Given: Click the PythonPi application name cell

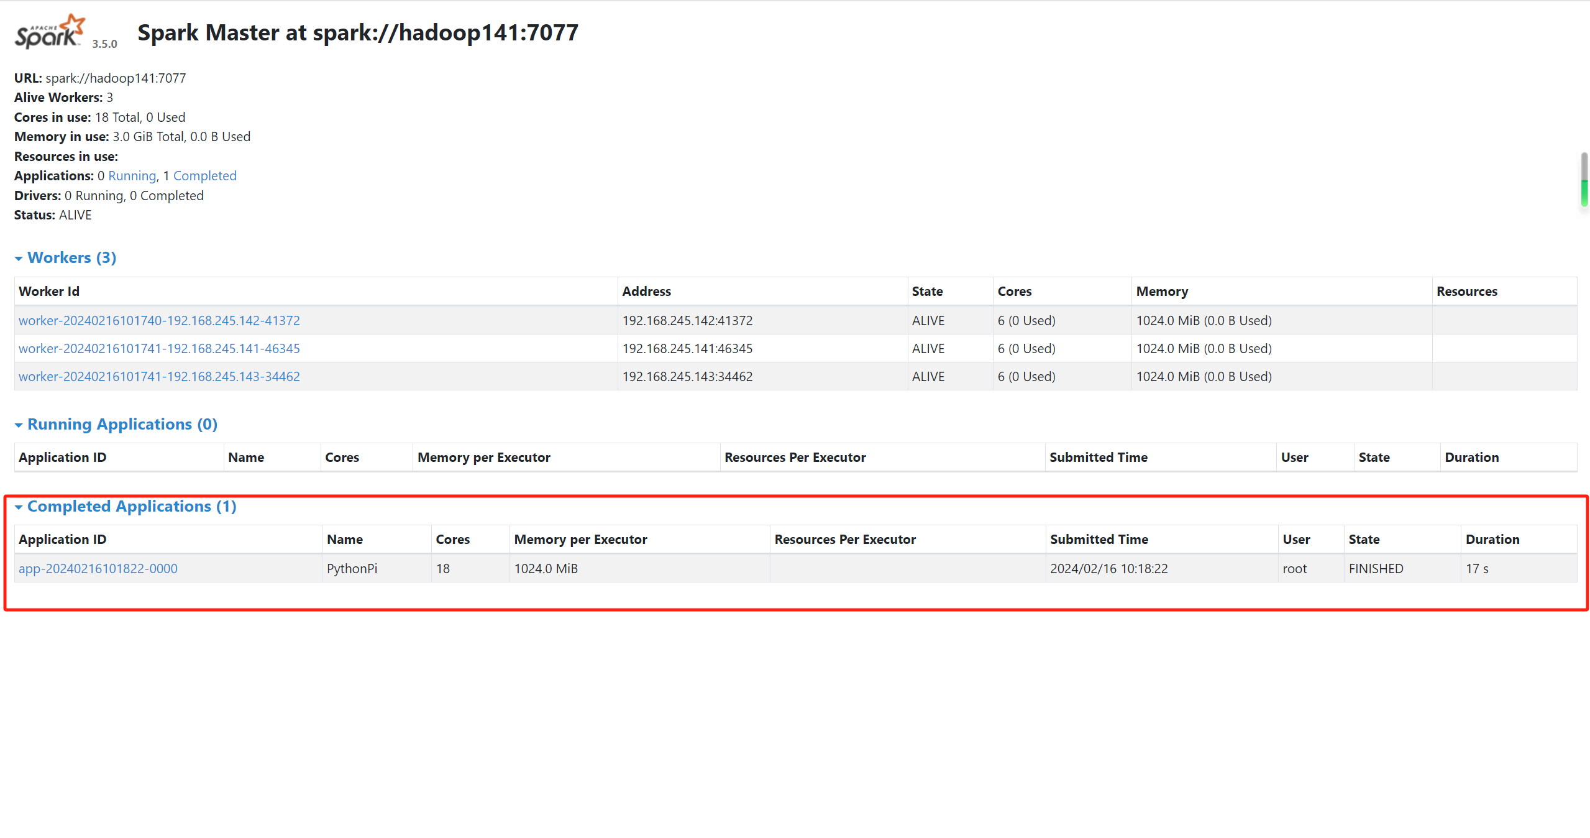Looking at the screenshot, I should [x=352, y=569].
